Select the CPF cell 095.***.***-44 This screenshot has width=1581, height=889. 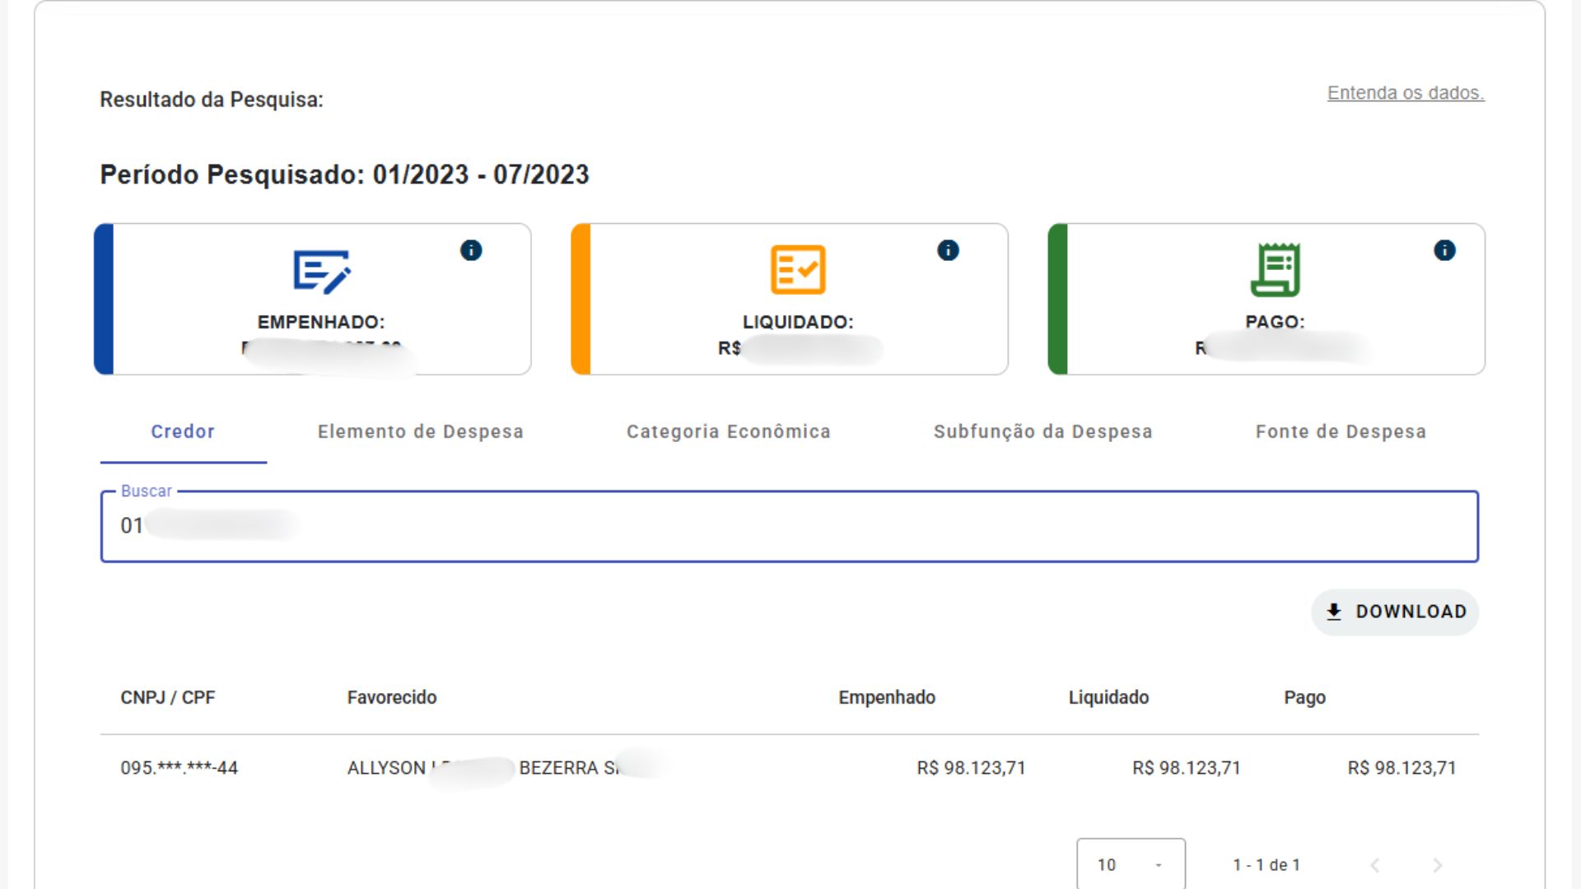pyautogui.click(x=179, y=768)
